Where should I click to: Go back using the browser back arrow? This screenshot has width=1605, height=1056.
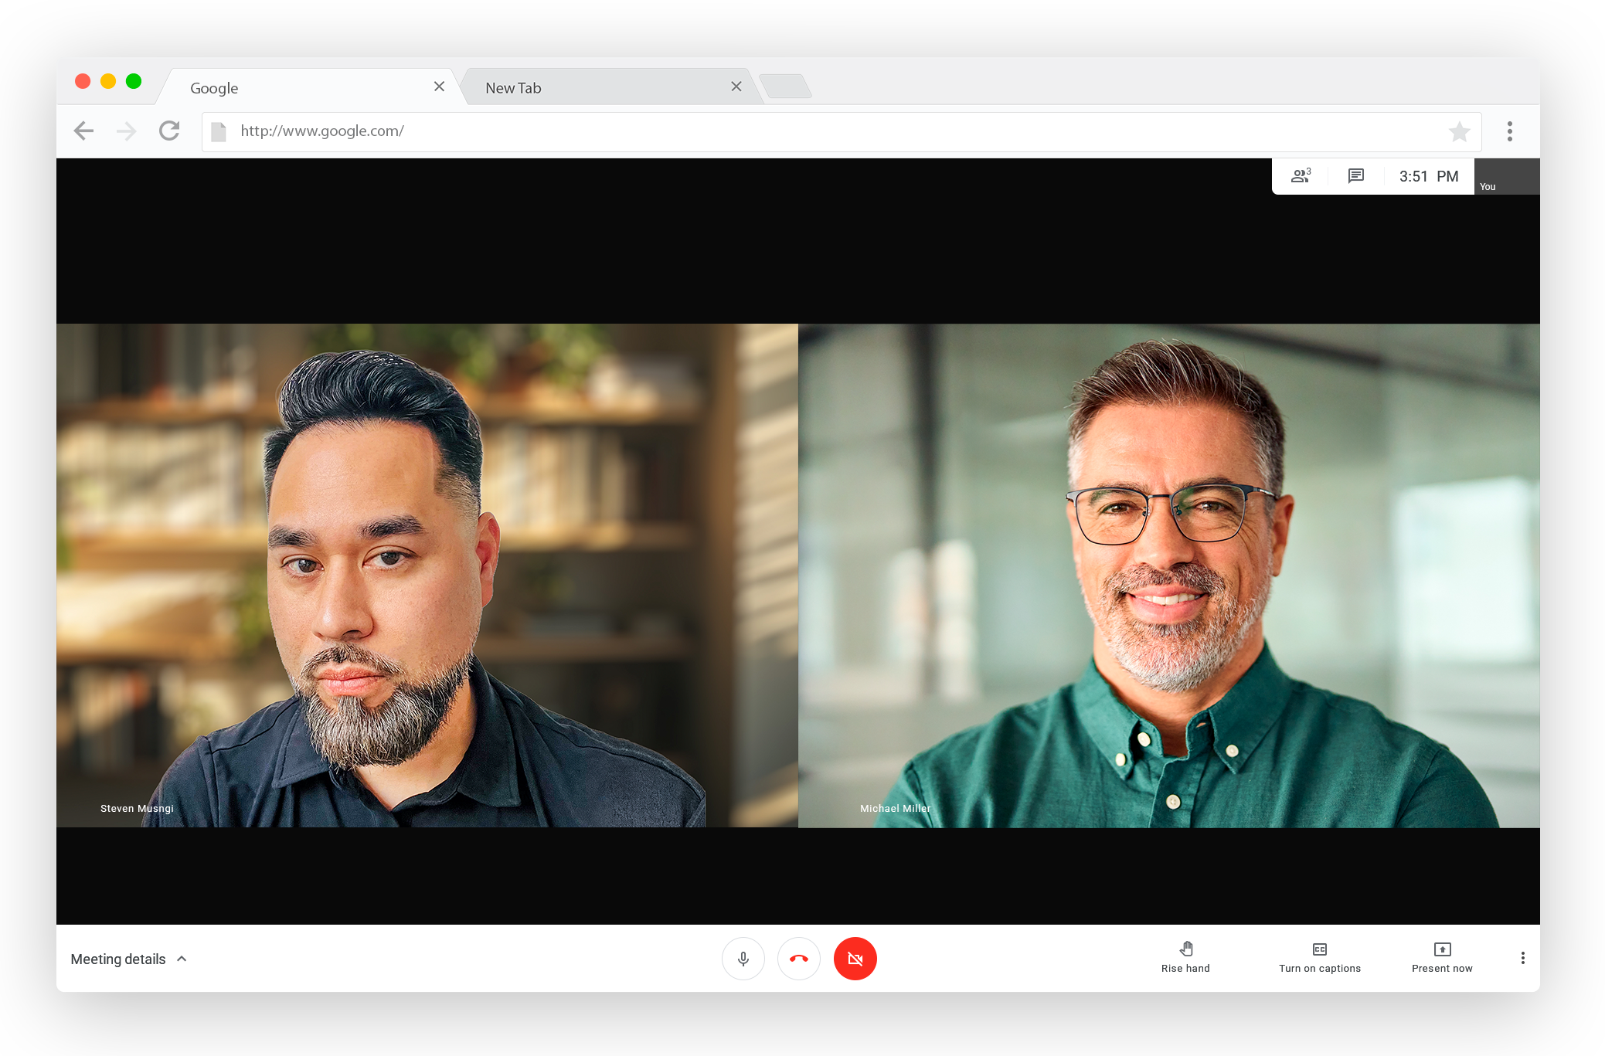tap(84, 131)
